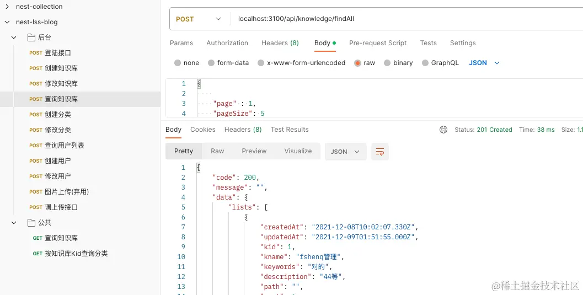Choose x-www-form-urlencoded body option
The width and height of the screenshot is (583, 295).
point(261,63)
